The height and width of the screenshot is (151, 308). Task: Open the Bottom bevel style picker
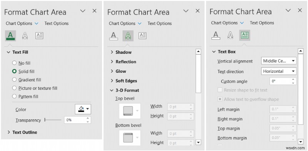click(x=130, y=138)
